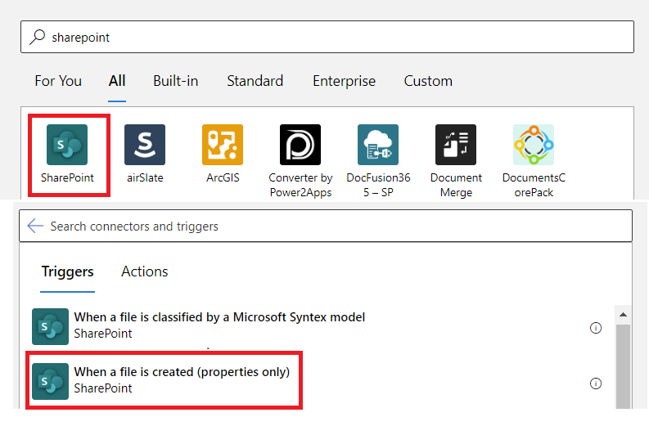The height and width of the screenshot is (435, 649).
Task: Select 'When a file is created (properties only)' trigger
Action: [182, 379]
